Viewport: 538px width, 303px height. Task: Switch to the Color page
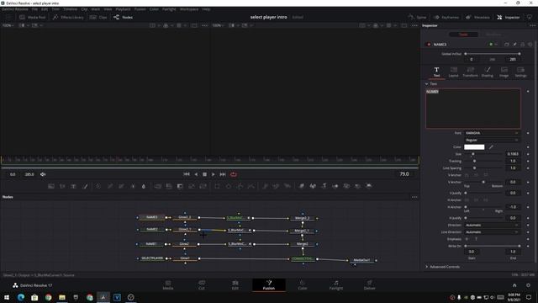tap(303, 284)
